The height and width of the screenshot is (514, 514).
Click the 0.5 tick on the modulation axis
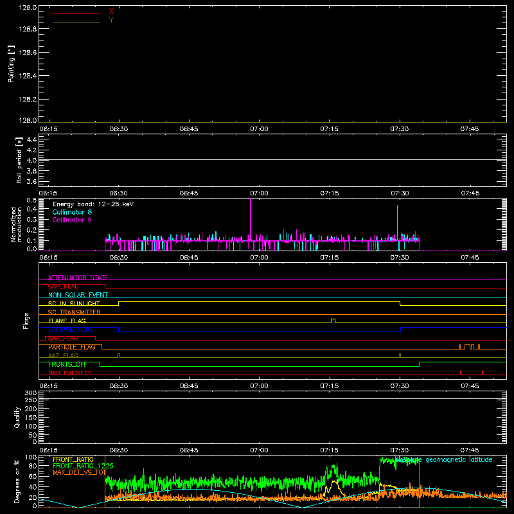pyautogui.click(x=31, y=200)
